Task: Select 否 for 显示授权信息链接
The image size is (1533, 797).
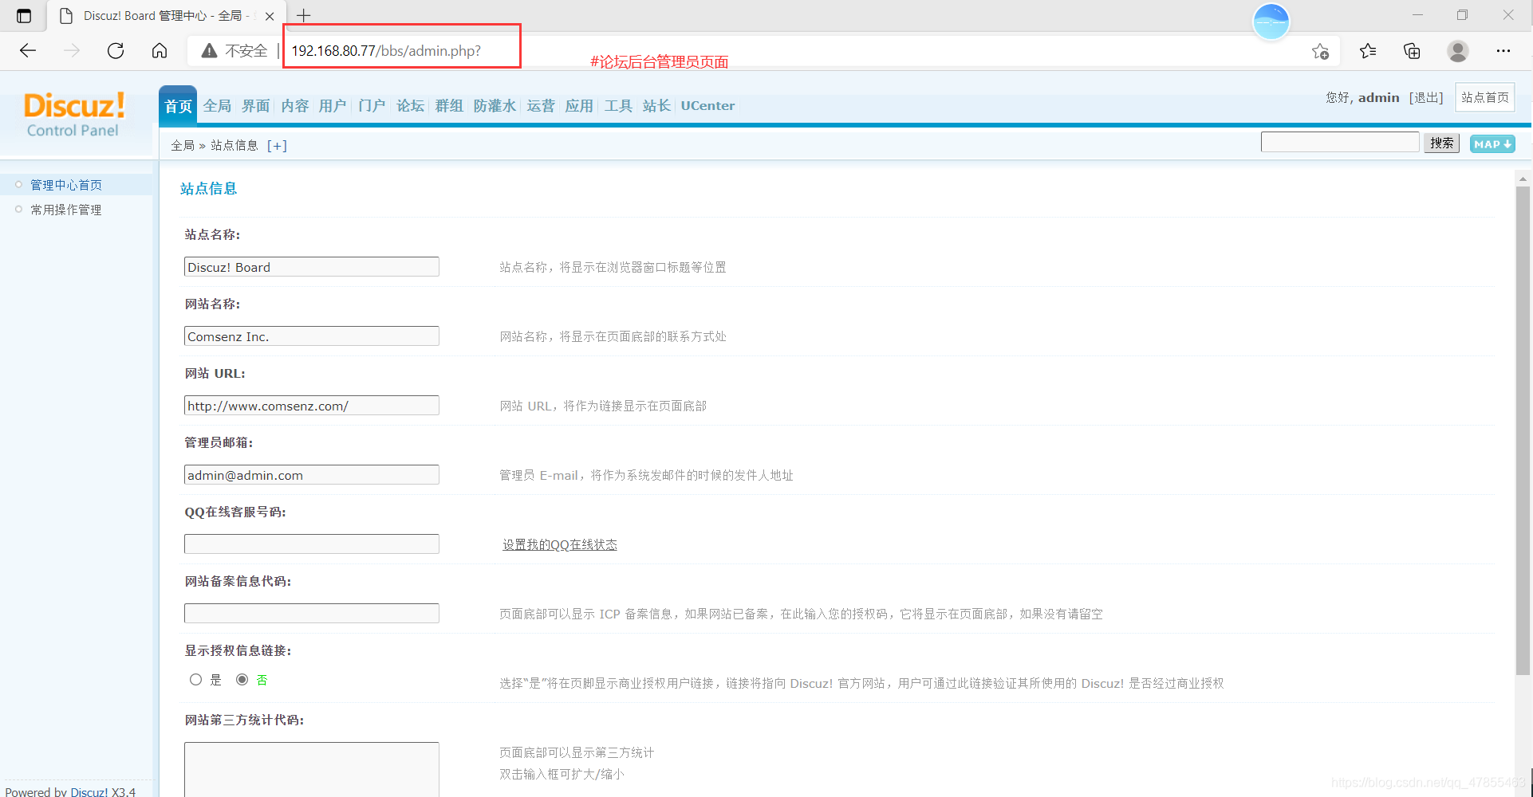Action: (x=242, y=680)
